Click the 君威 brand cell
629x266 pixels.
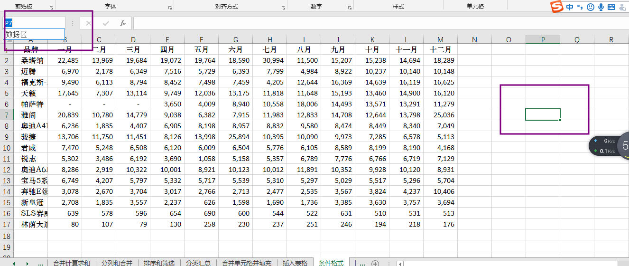coord(31,148)
